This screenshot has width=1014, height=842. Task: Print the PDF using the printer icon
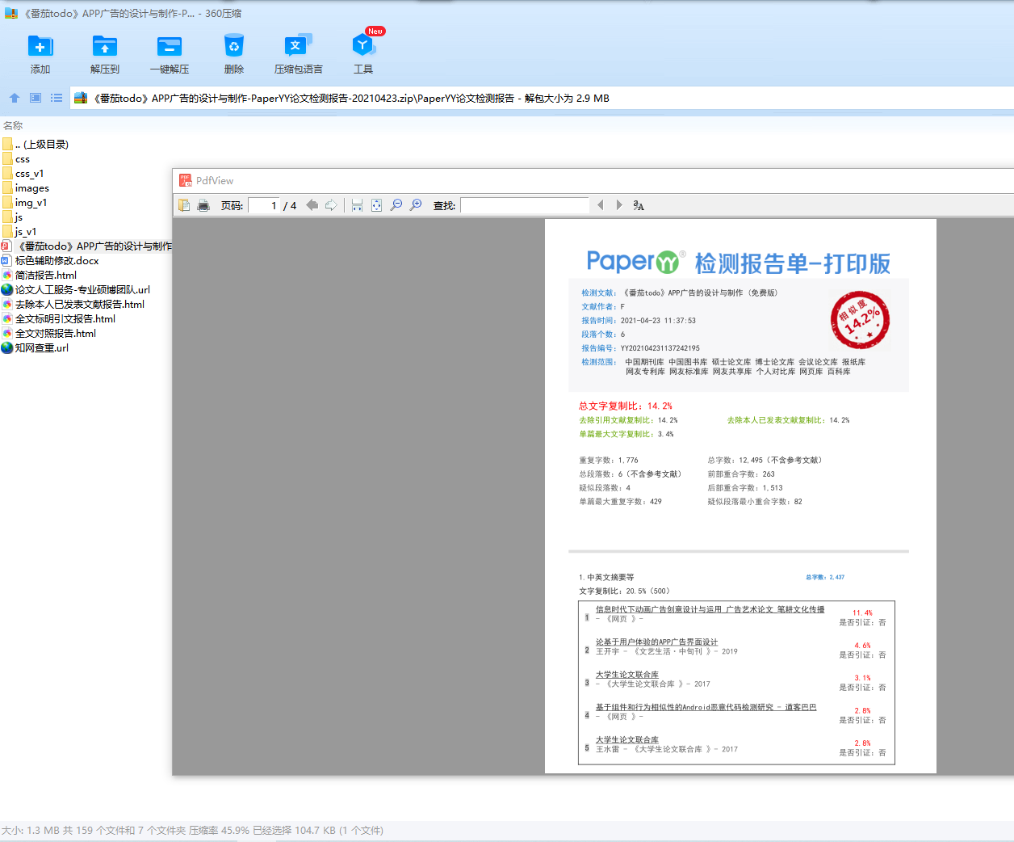(x=203, y=205)
